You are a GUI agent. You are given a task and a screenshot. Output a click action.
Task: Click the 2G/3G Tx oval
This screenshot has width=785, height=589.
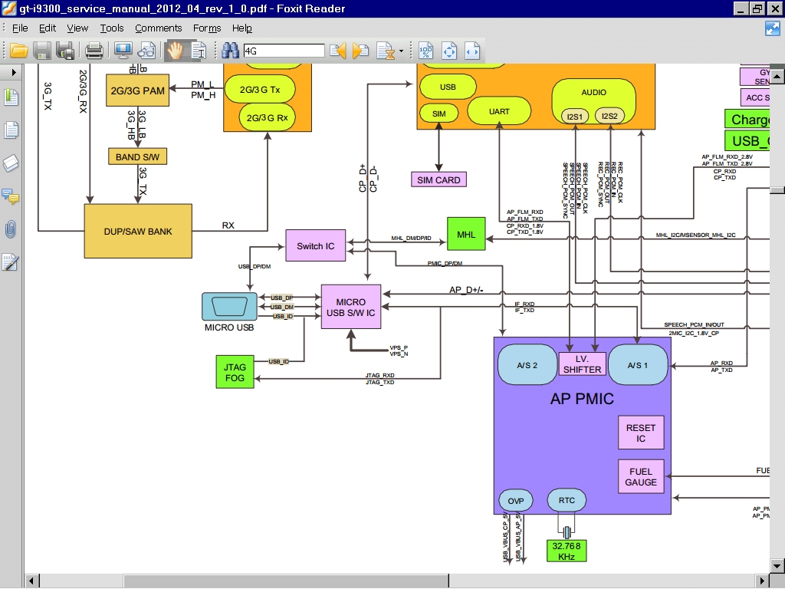[x=260, y=89]
